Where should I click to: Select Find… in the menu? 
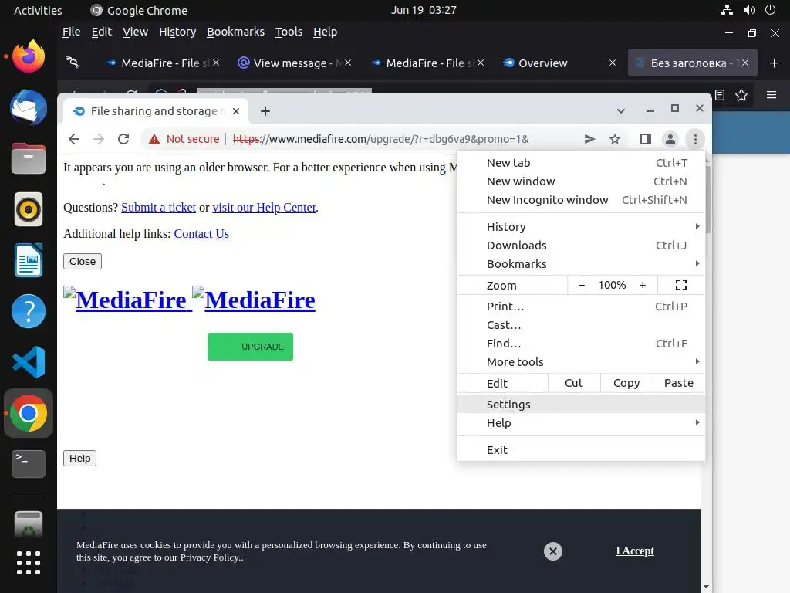tap(581, 344)
